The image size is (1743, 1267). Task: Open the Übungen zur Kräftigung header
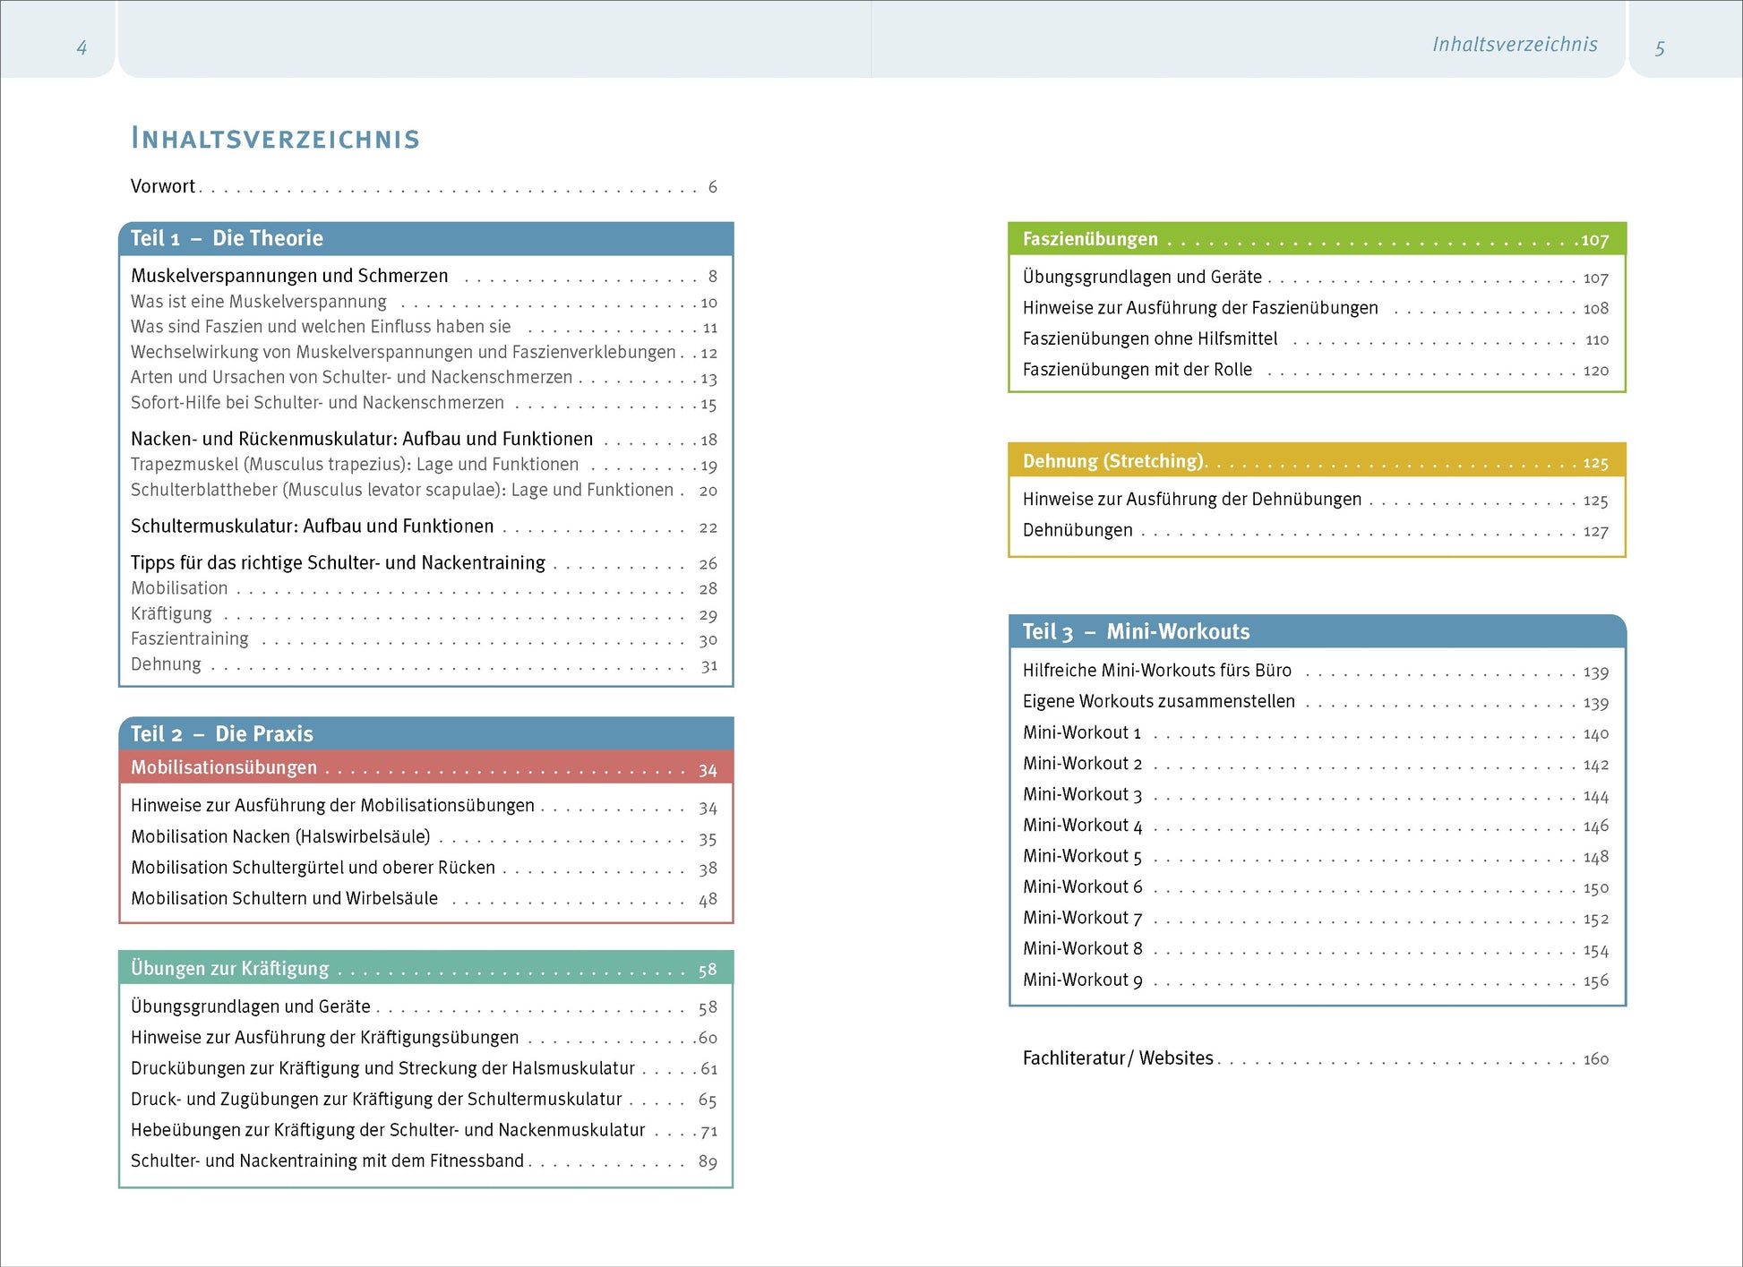tap(230, 969)
